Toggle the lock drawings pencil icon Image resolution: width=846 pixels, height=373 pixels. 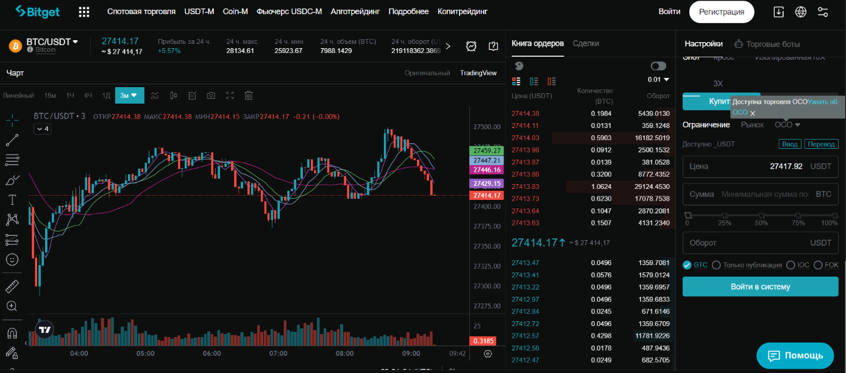click(x=12, y=353)
